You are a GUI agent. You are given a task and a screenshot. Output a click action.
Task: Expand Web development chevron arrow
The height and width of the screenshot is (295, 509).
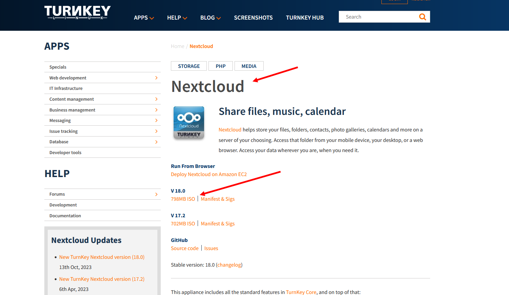(156, 78)
